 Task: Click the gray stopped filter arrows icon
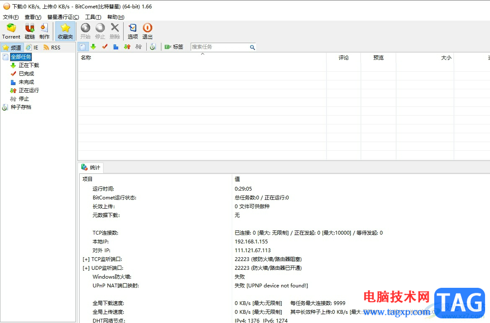(x=138, y=47)
